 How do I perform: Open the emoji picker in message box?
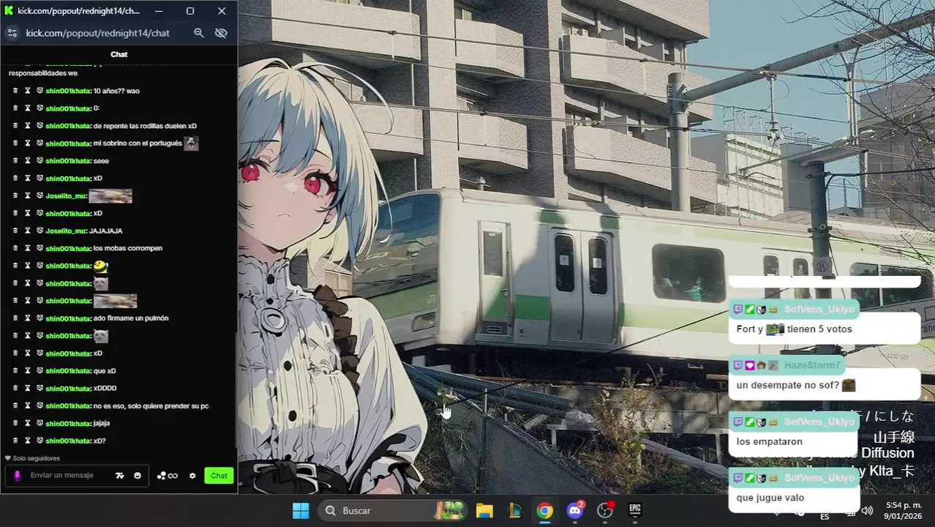[x=138, y=476]
